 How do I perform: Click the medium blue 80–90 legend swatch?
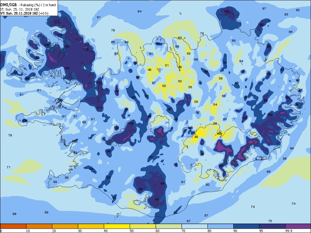220,226
